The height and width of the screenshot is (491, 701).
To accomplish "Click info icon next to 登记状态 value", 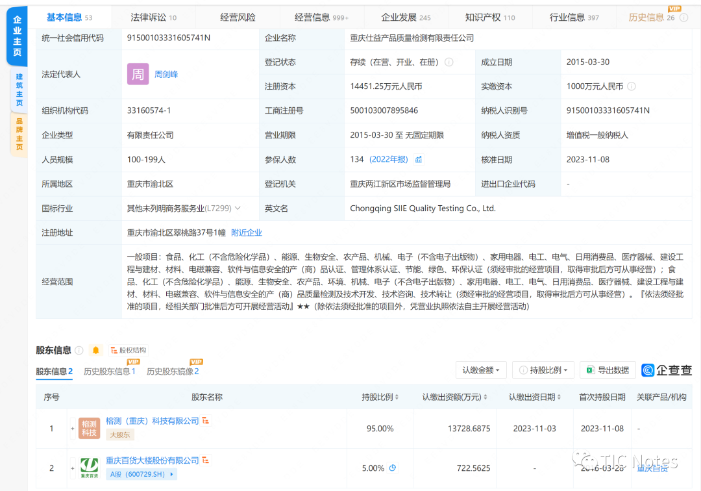I will (x=449, y=62).
